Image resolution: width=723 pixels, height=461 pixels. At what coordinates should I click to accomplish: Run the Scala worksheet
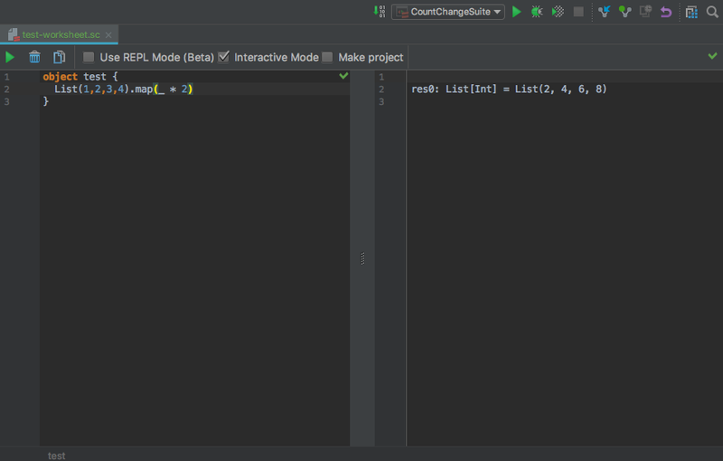[x=10, y=57]
